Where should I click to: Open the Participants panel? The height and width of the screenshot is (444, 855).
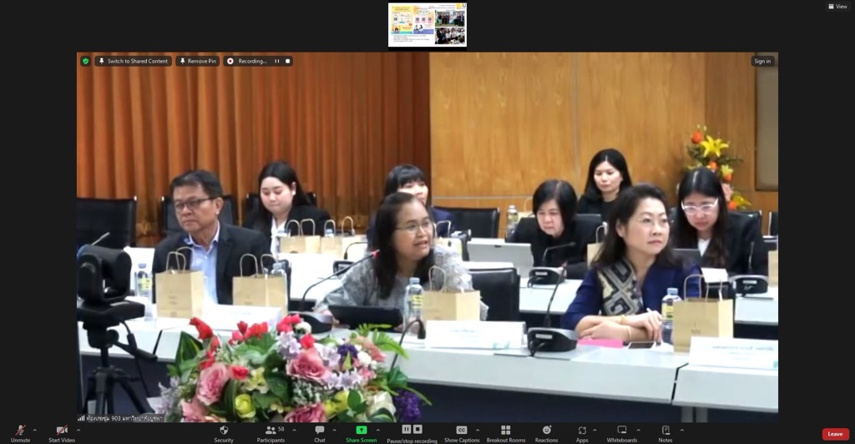tap(271, 432)
